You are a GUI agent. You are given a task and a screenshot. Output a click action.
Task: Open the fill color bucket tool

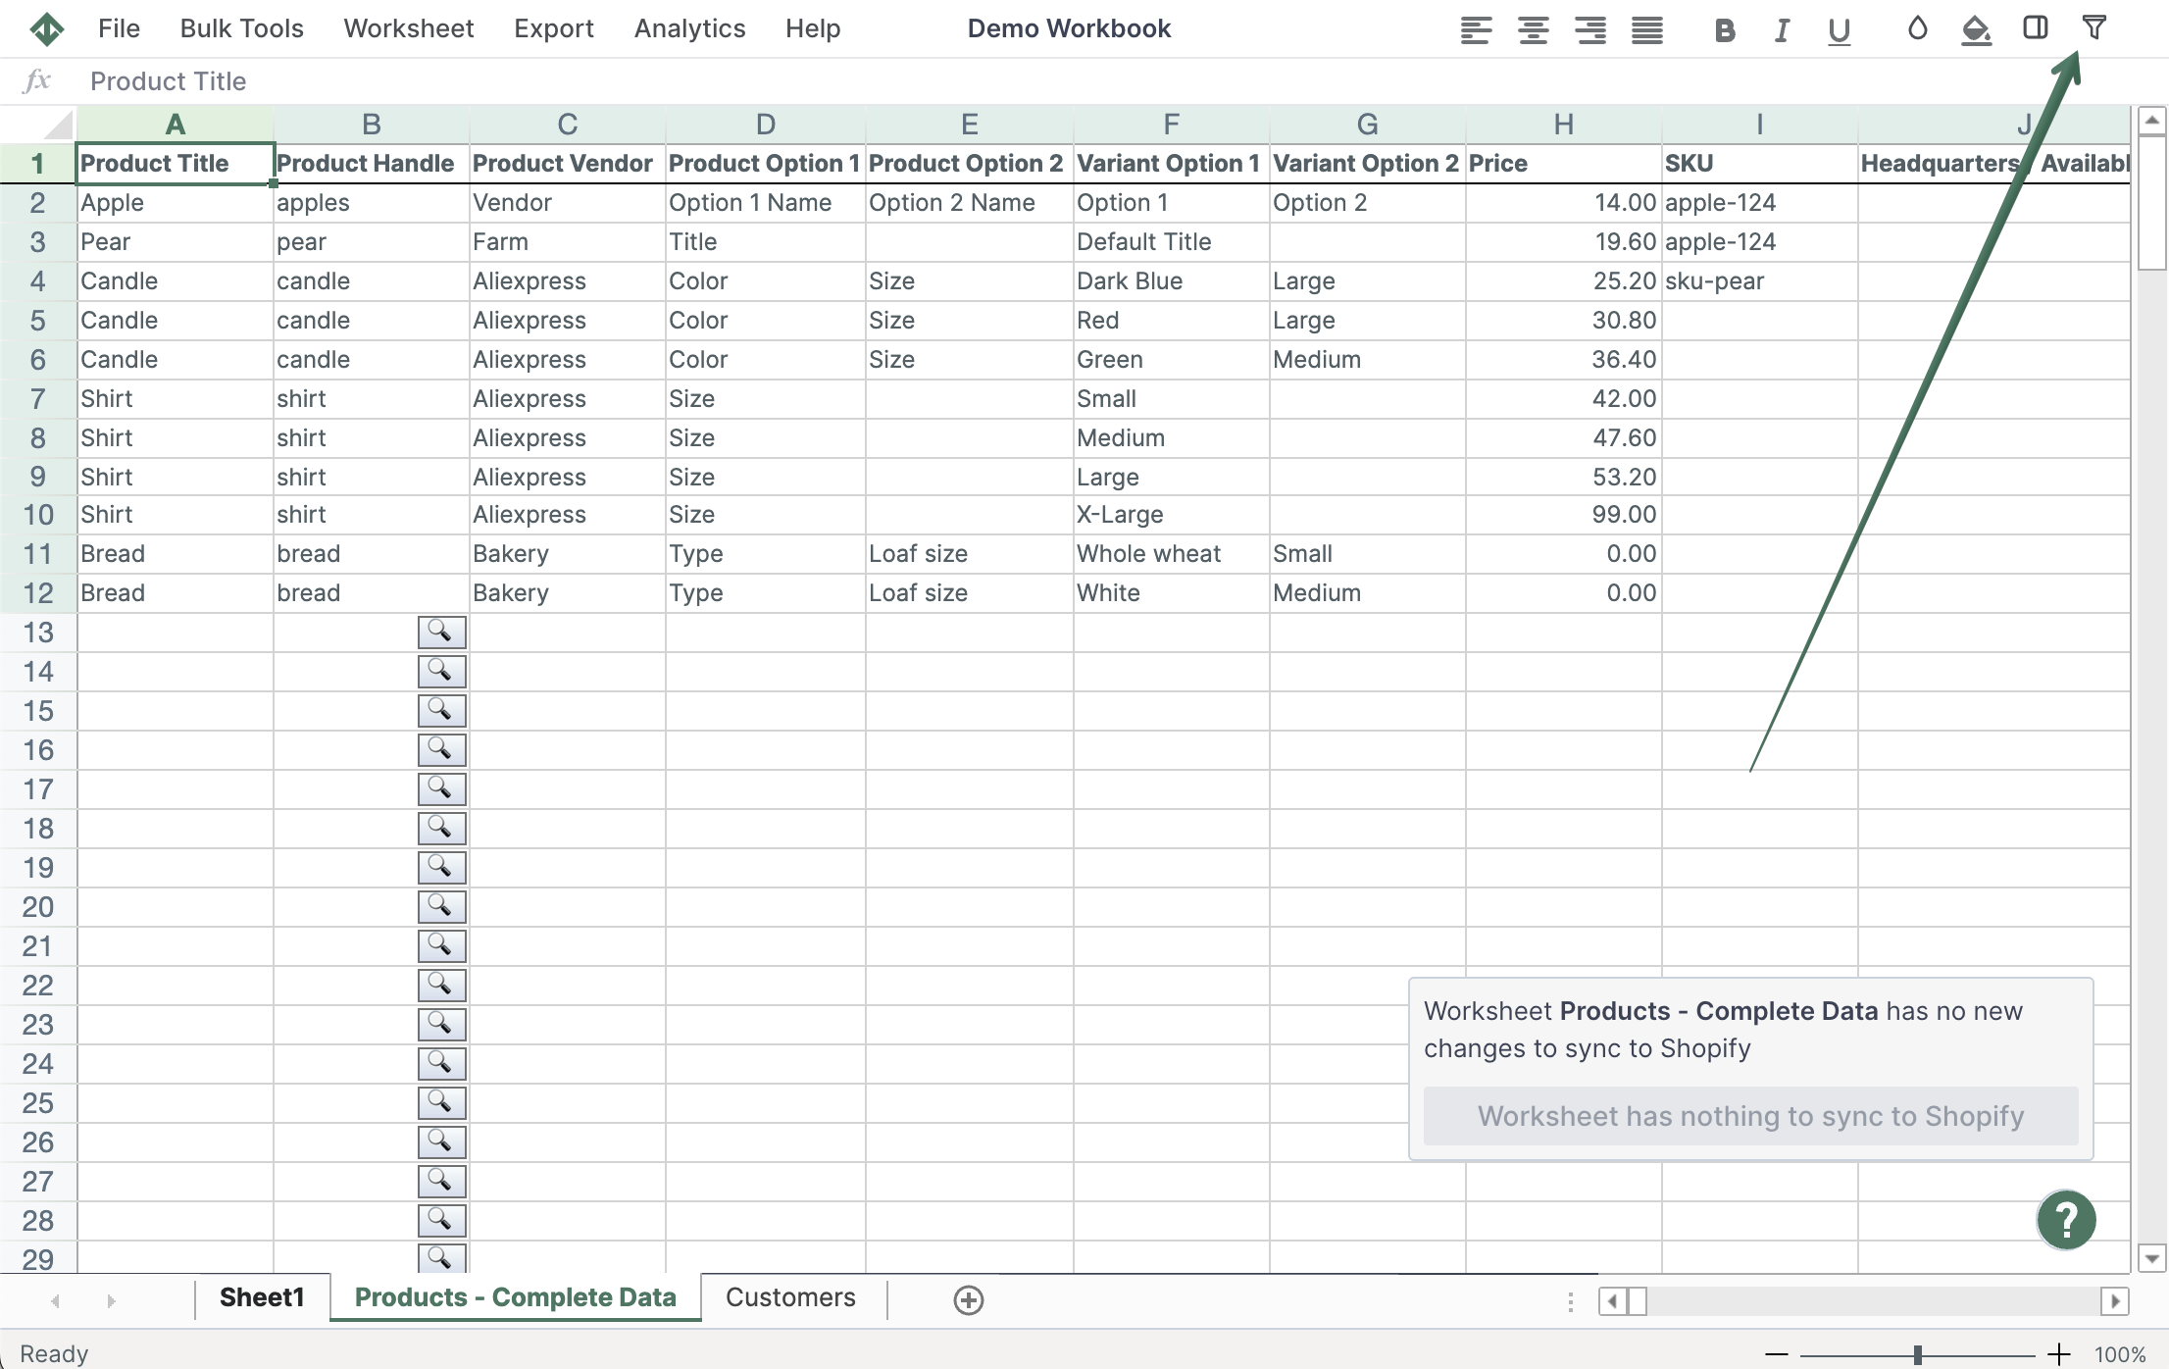(1976, 30)
